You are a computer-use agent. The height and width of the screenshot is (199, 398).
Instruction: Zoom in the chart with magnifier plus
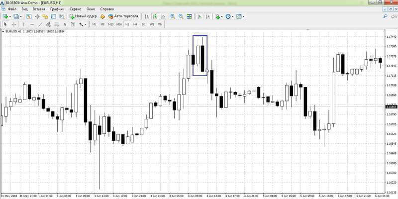173,16
